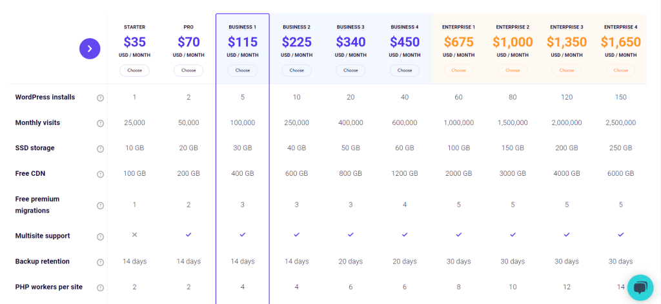Click the Enterprise 3 $1,350 price heading
The image size is (661, 304).
[x=567, y=42]
